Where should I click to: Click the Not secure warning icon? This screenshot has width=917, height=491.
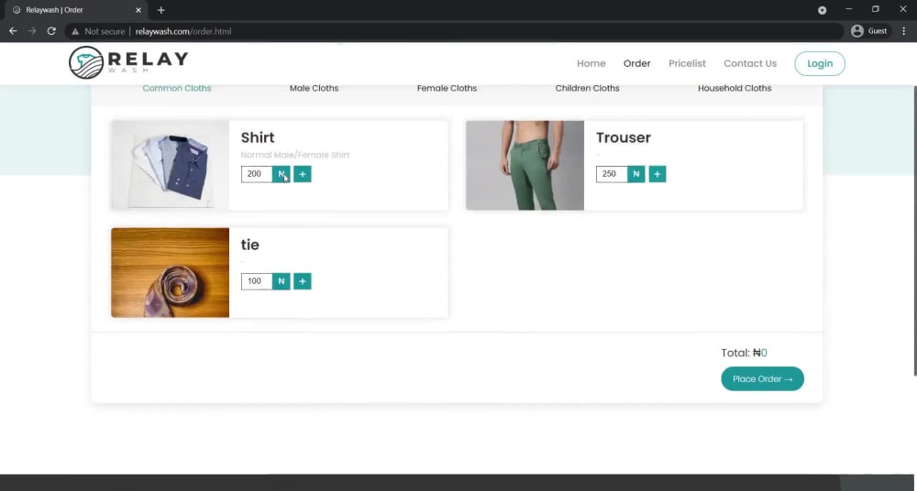pos(75,31)
